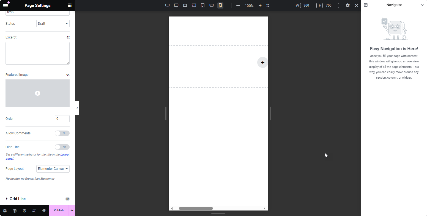The image size is (427, 216).
Task: Click the responsive mode icon in footer
Action: pos(34,211)
